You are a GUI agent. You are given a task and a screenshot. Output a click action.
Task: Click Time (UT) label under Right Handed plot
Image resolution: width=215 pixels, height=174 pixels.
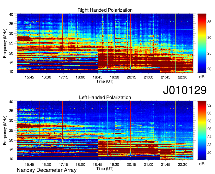tap(105, 81)
